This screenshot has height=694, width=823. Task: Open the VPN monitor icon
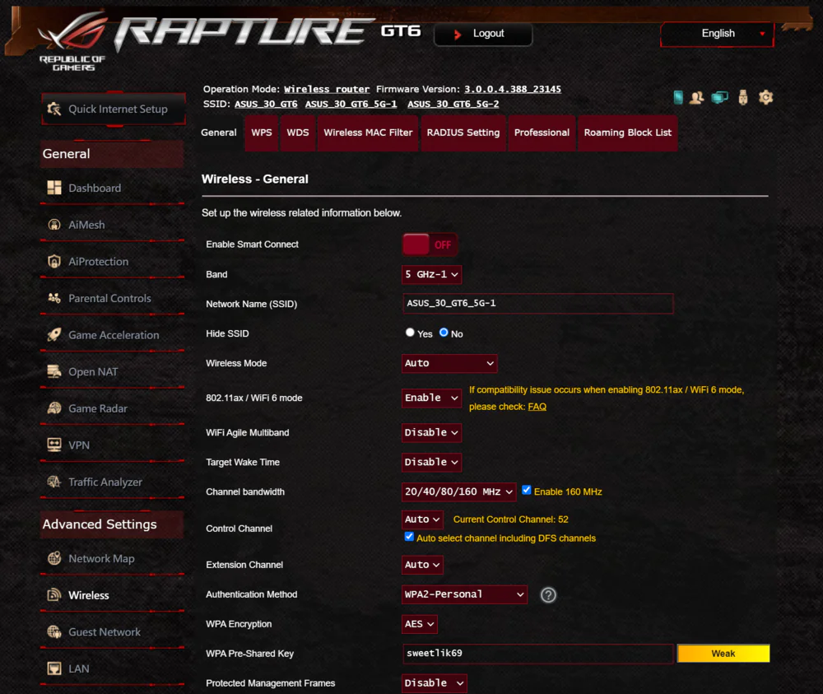(54, 445)
